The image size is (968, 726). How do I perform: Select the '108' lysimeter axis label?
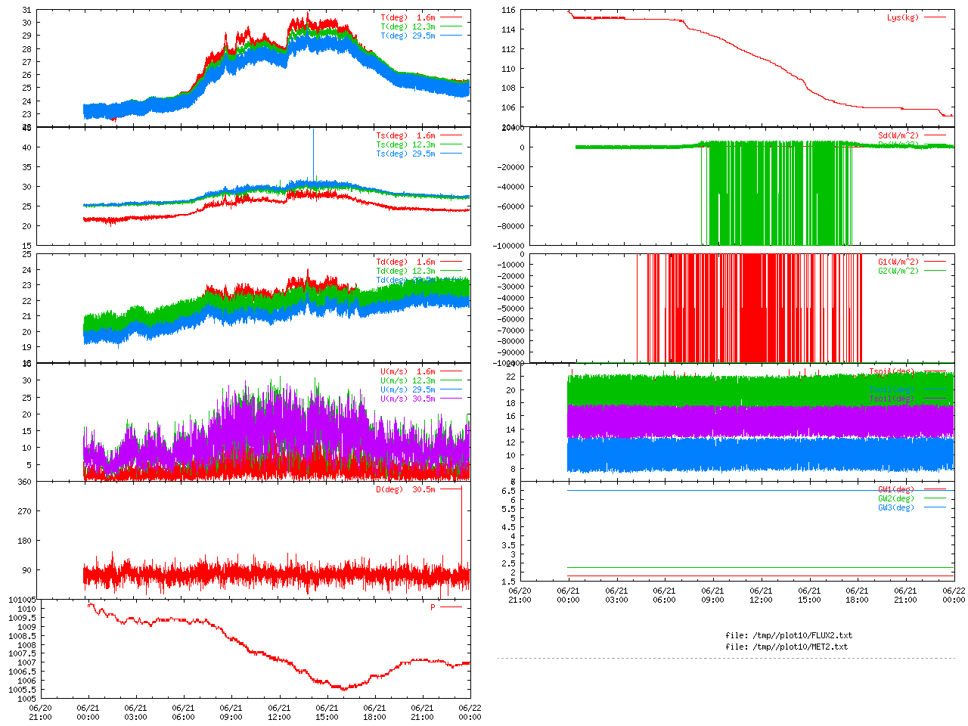point(508,88)
